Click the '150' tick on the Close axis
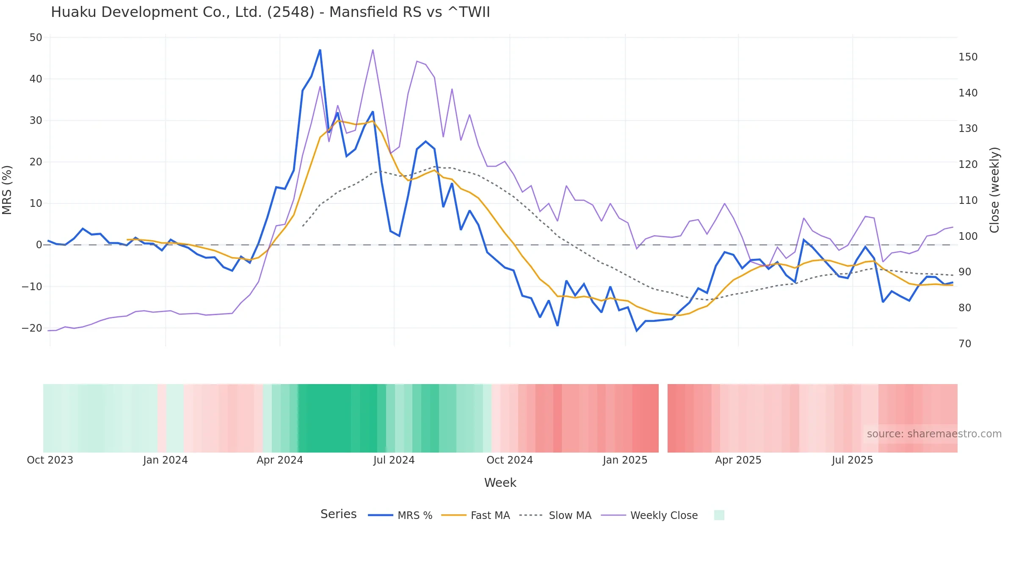 click(x=968, y=57)
